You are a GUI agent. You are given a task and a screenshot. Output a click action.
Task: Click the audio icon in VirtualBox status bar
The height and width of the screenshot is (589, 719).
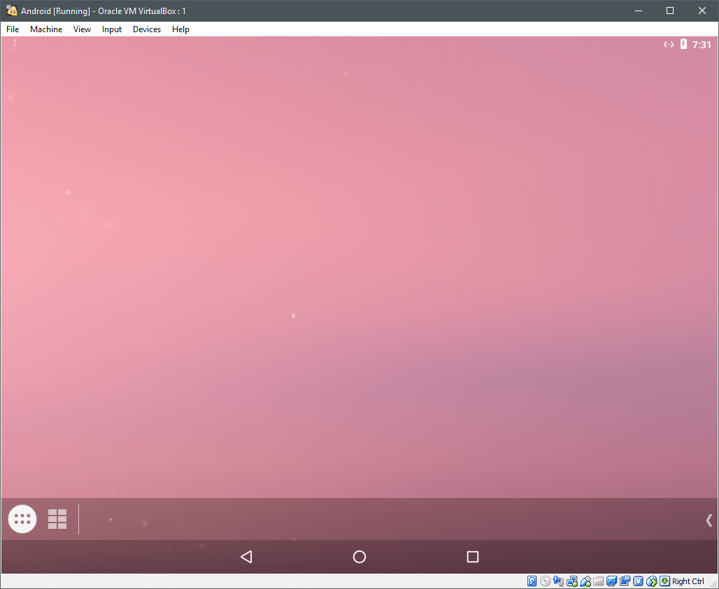[x=560, y=581]
